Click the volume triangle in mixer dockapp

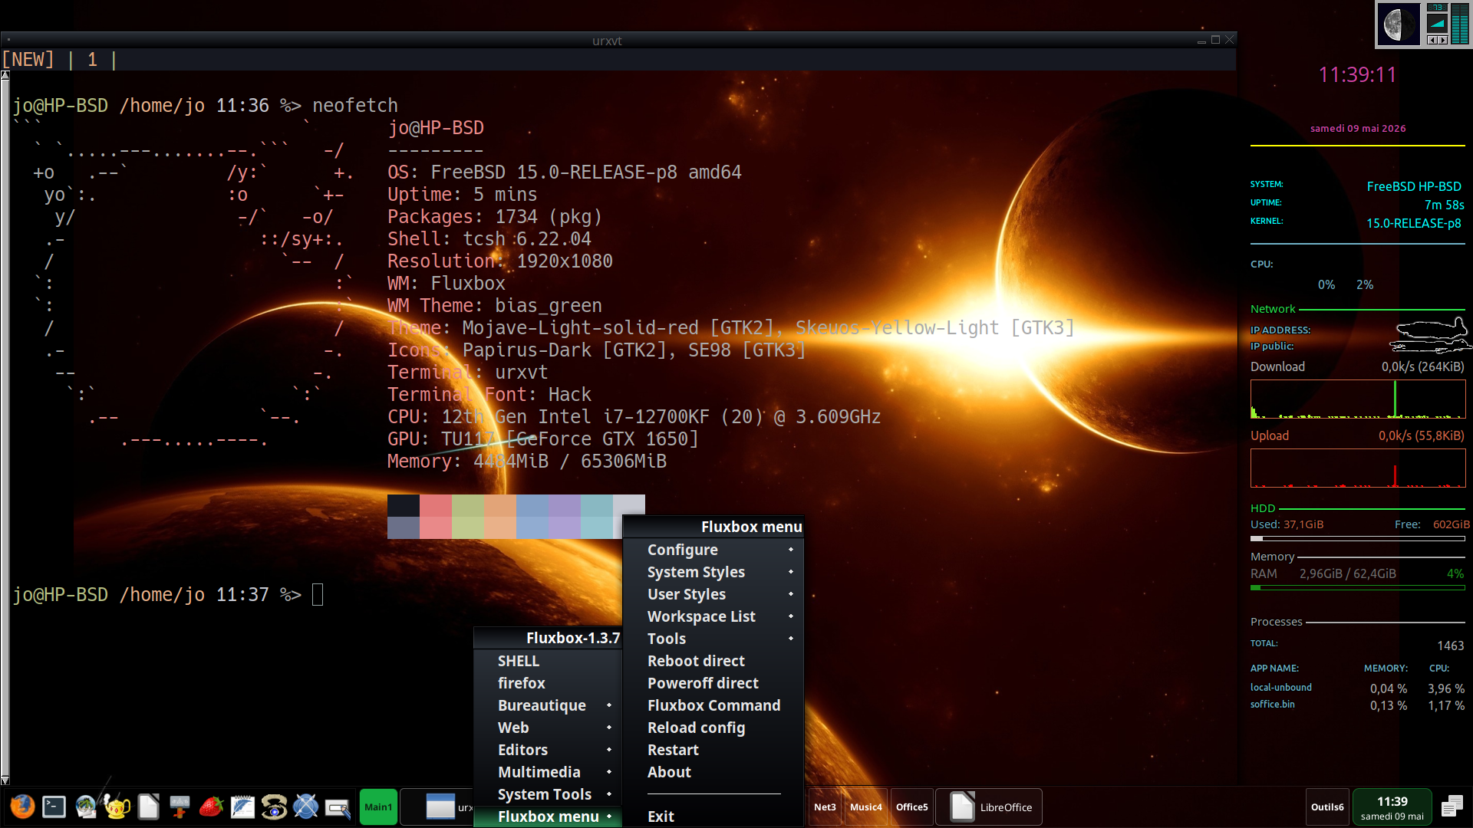coord(1437,24)
